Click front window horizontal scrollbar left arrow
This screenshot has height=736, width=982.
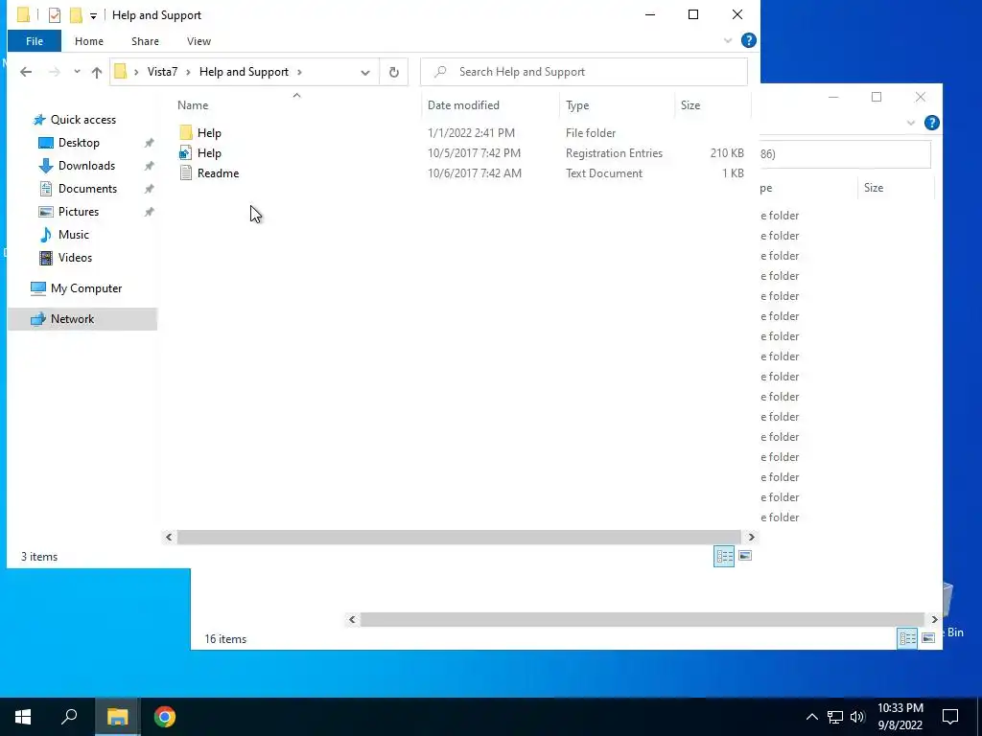tap(169, 537)
